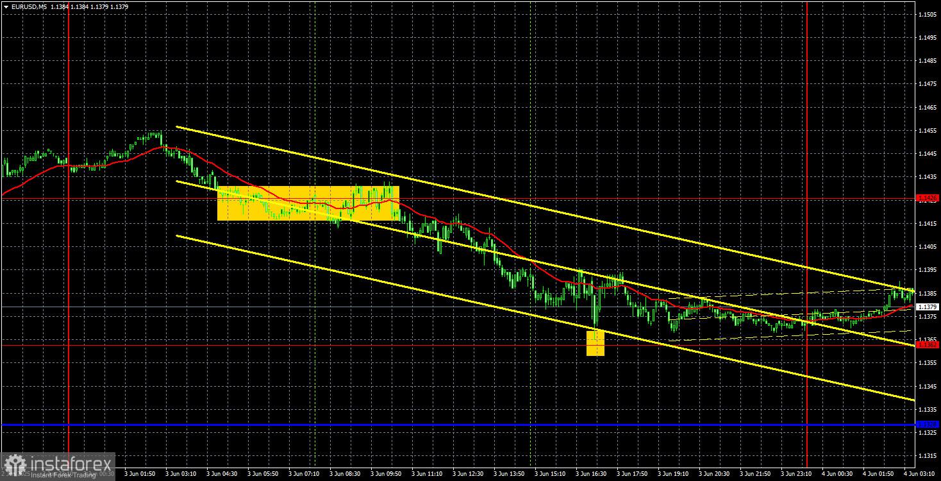Viewport: 941px width, 481px height.
Task: Click the 1.1495 price axis label
Action: 928,37
